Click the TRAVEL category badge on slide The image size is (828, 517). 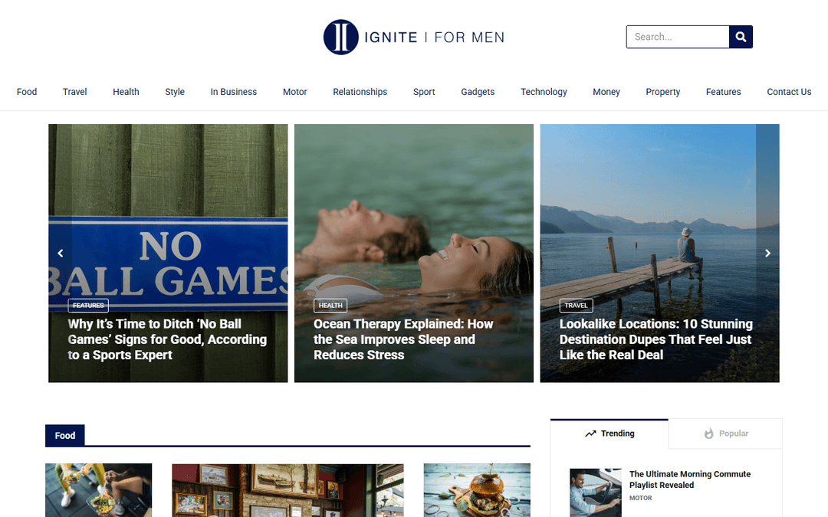coord(576,306)
